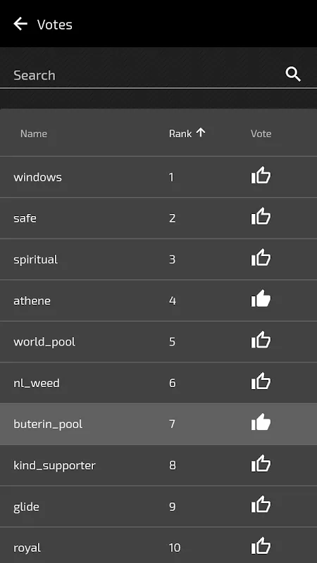Upvote royal at rank 10
Screen dimensions: 317x563
tap(261, 546)
